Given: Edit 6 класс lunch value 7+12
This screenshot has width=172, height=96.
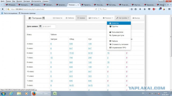Looking at the screenshot, I should [x=71, y=53].
